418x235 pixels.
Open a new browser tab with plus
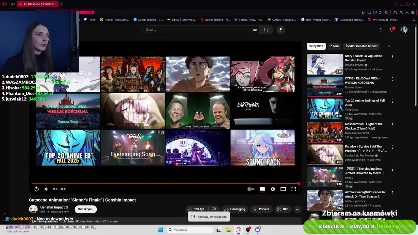click(x=61, y=4)
